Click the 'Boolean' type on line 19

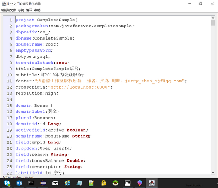point(76,130)
